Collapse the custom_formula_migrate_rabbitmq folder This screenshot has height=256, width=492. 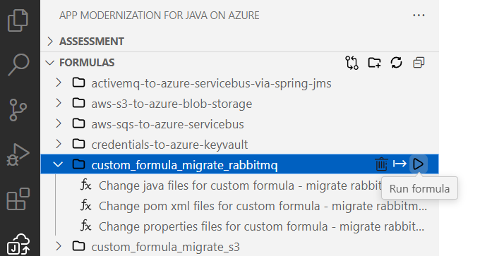(58, 164)
